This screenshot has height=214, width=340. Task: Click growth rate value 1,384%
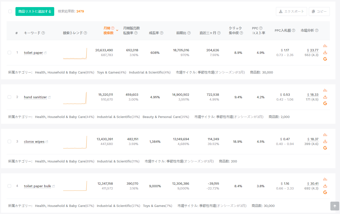(155, 142)
